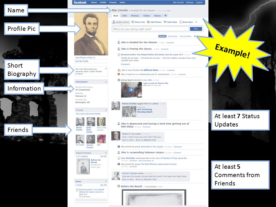Open the Inbox menu item

(x=122, y=3)
